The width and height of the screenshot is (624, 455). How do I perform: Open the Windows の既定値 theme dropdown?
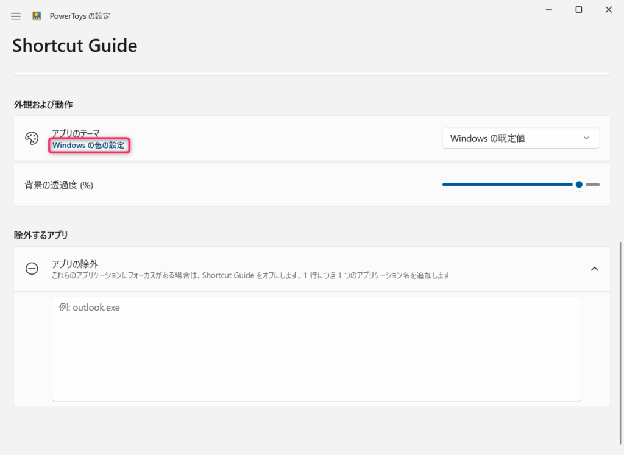coord(520,138)
